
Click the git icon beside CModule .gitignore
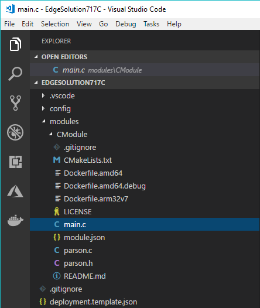point(57,147)
